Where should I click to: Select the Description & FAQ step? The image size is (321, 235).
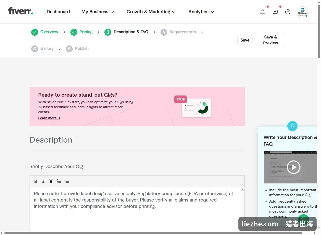point(131,32)
